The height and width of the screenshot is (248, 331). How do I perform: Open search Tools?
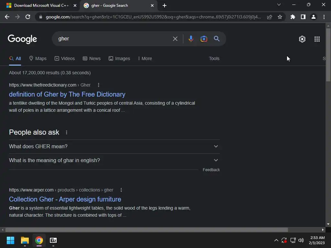(x=214, y=59)
